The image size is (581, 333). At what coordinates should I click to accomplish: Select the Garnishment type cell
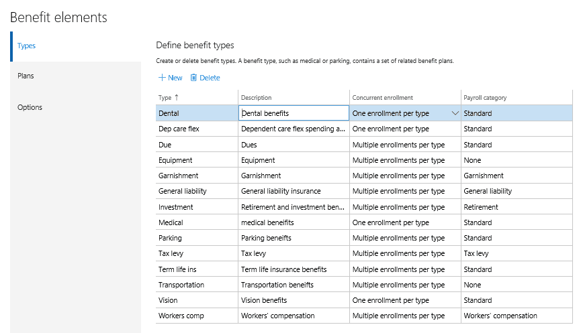tap(197, 176)
